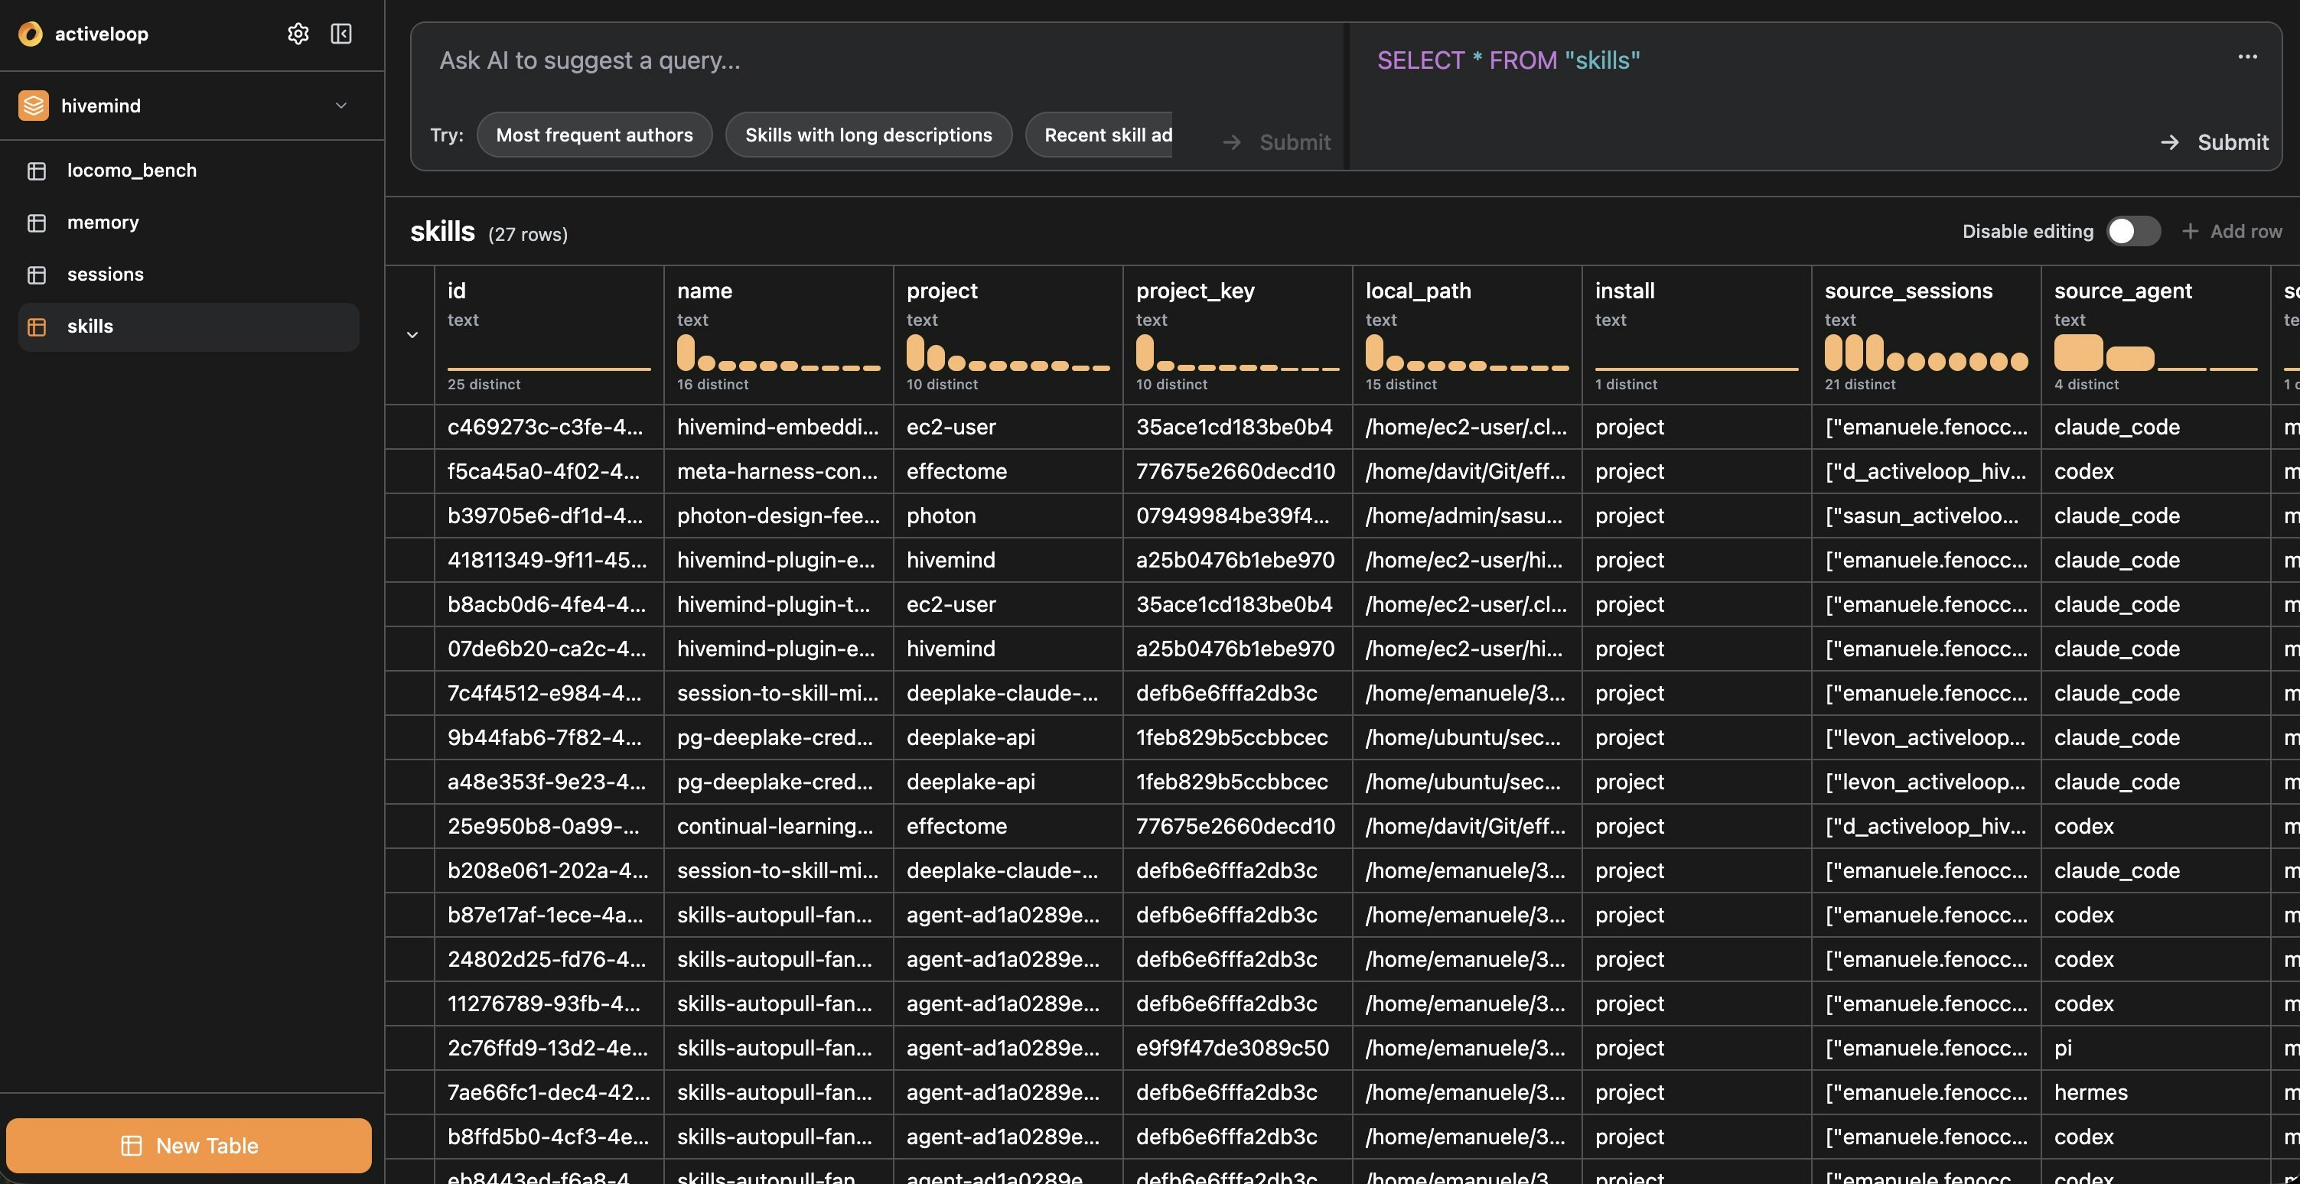Try the Most frequent authors suggestion

click(x=595, y=135)
